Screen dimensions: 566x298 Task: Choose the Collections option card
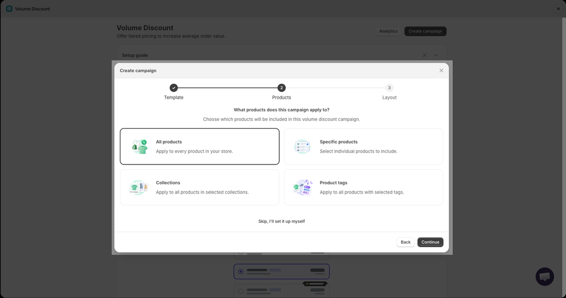(x=200, y=188)
